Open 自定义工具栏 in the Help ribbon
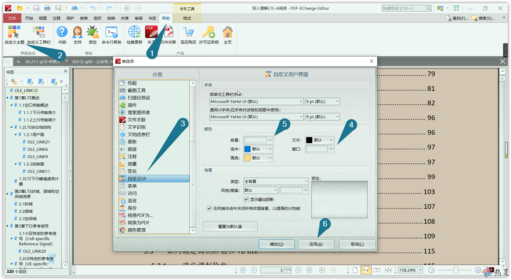The height and width of the screenshot is (280, 511). coord(39,35)
